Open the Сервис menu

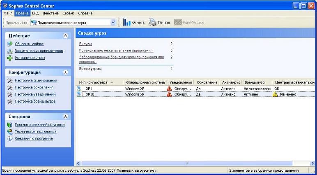pos(69,13)
